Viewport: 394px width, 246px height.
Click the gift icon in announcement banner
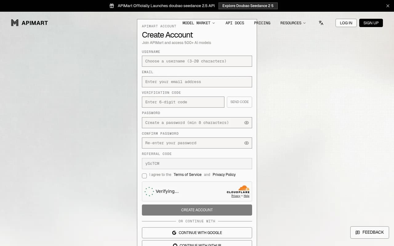pyautogui.click(x=112, y=6)
